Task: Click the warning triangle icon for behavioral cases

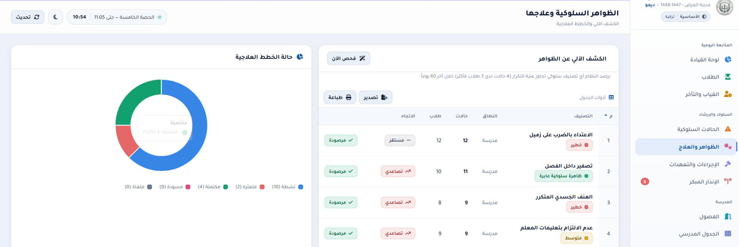Action: coord(728,129)
